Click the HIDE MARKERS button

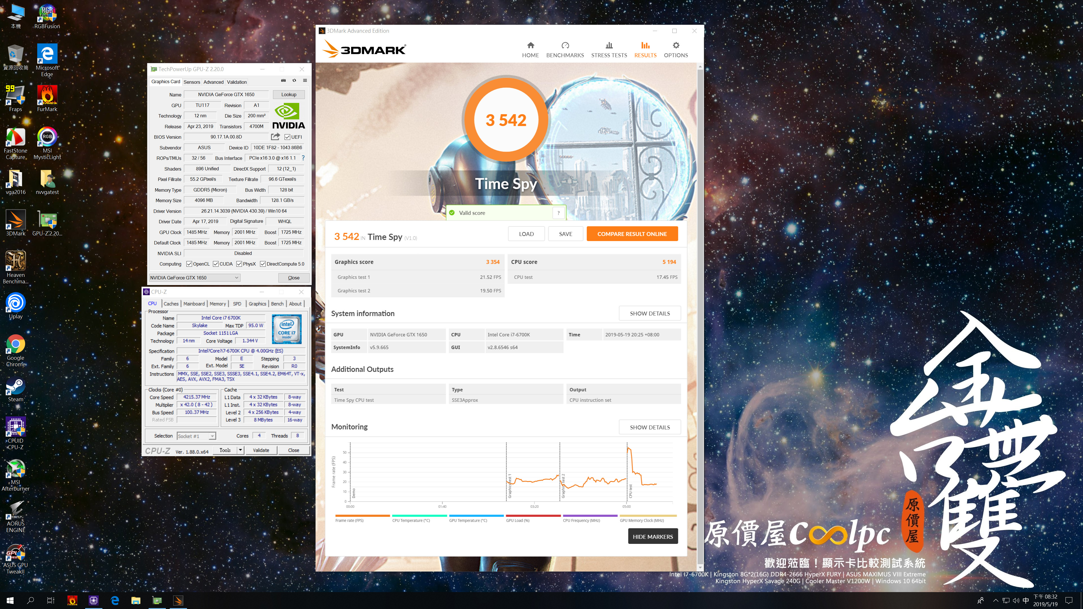653,537
